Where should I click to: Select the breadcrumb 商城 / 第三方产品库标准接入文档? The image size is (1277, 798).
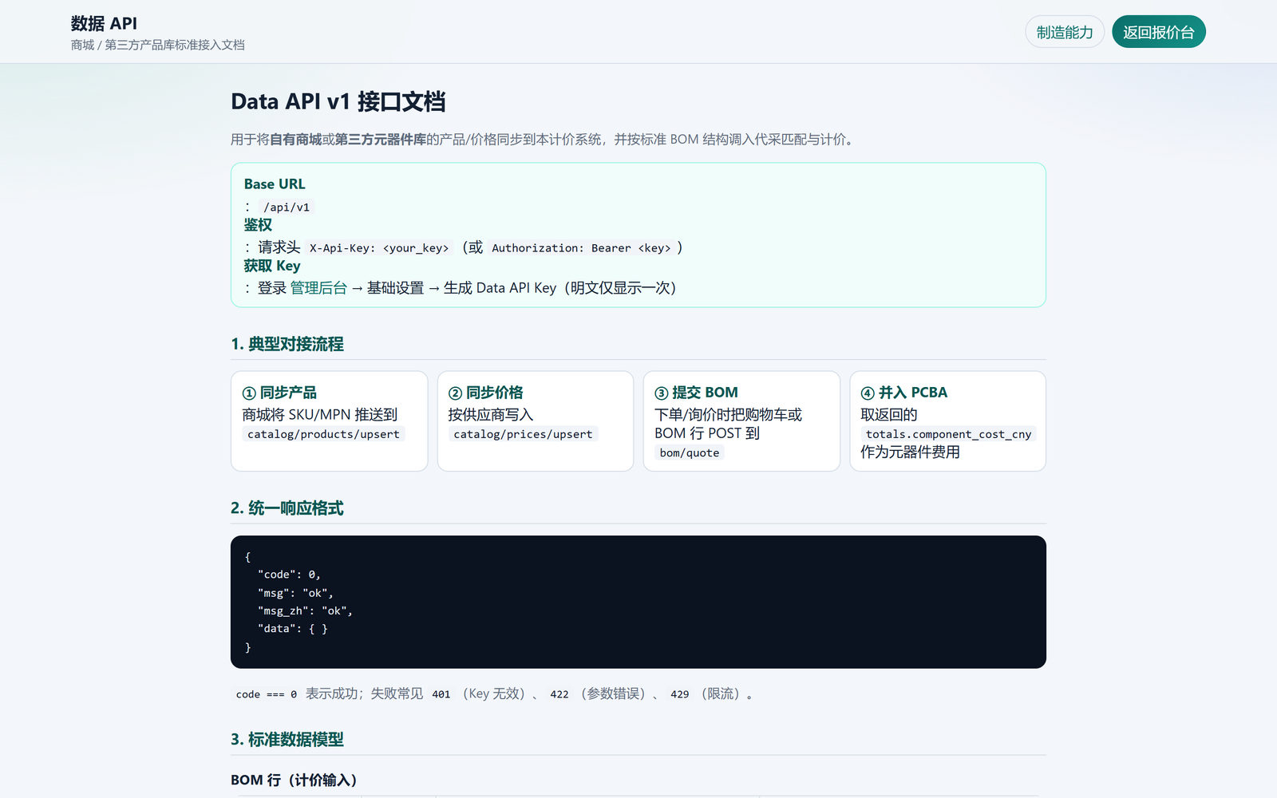158,45
